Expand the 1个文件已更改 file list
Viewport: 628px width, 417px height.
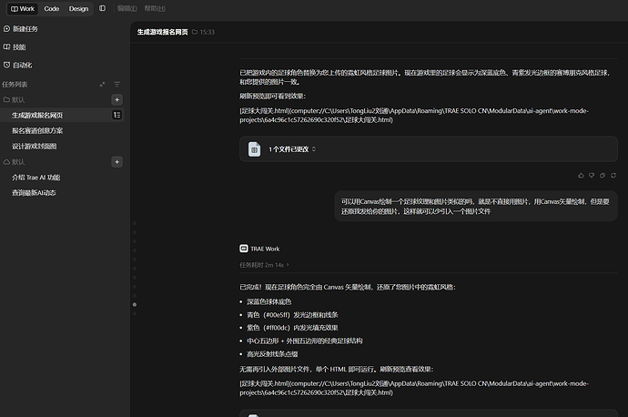point(292,149)
